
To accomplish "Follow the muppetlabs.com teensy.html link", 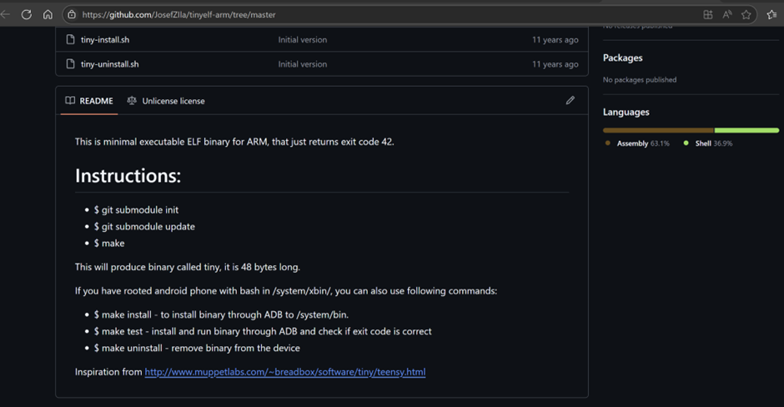I will click(x=284, y=372).
